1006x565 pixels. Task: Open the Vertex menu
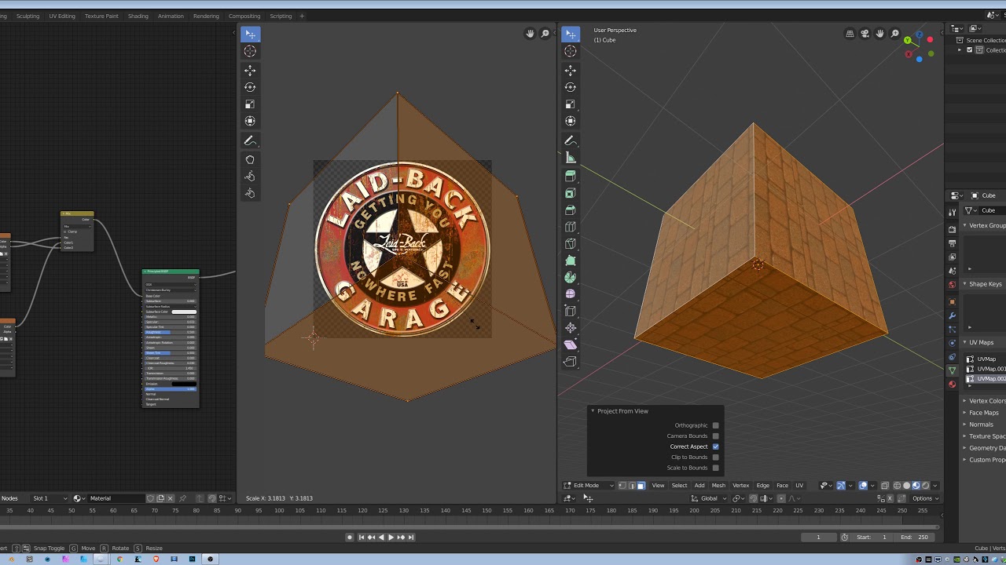click(x=741, y=486)
